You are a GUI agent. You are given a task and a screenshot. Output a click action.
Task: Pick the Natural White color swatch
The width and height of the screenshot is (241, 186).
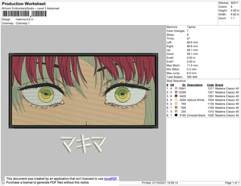(176, 100)
